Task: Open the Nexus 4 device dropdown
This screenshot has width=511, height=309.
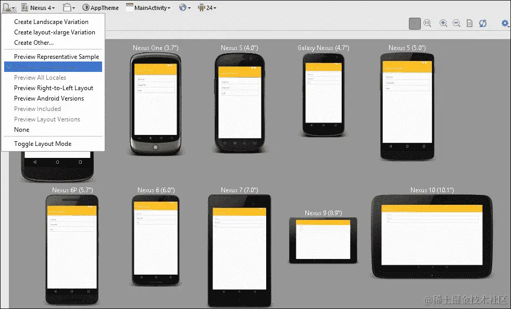Action: coord(38,7)
